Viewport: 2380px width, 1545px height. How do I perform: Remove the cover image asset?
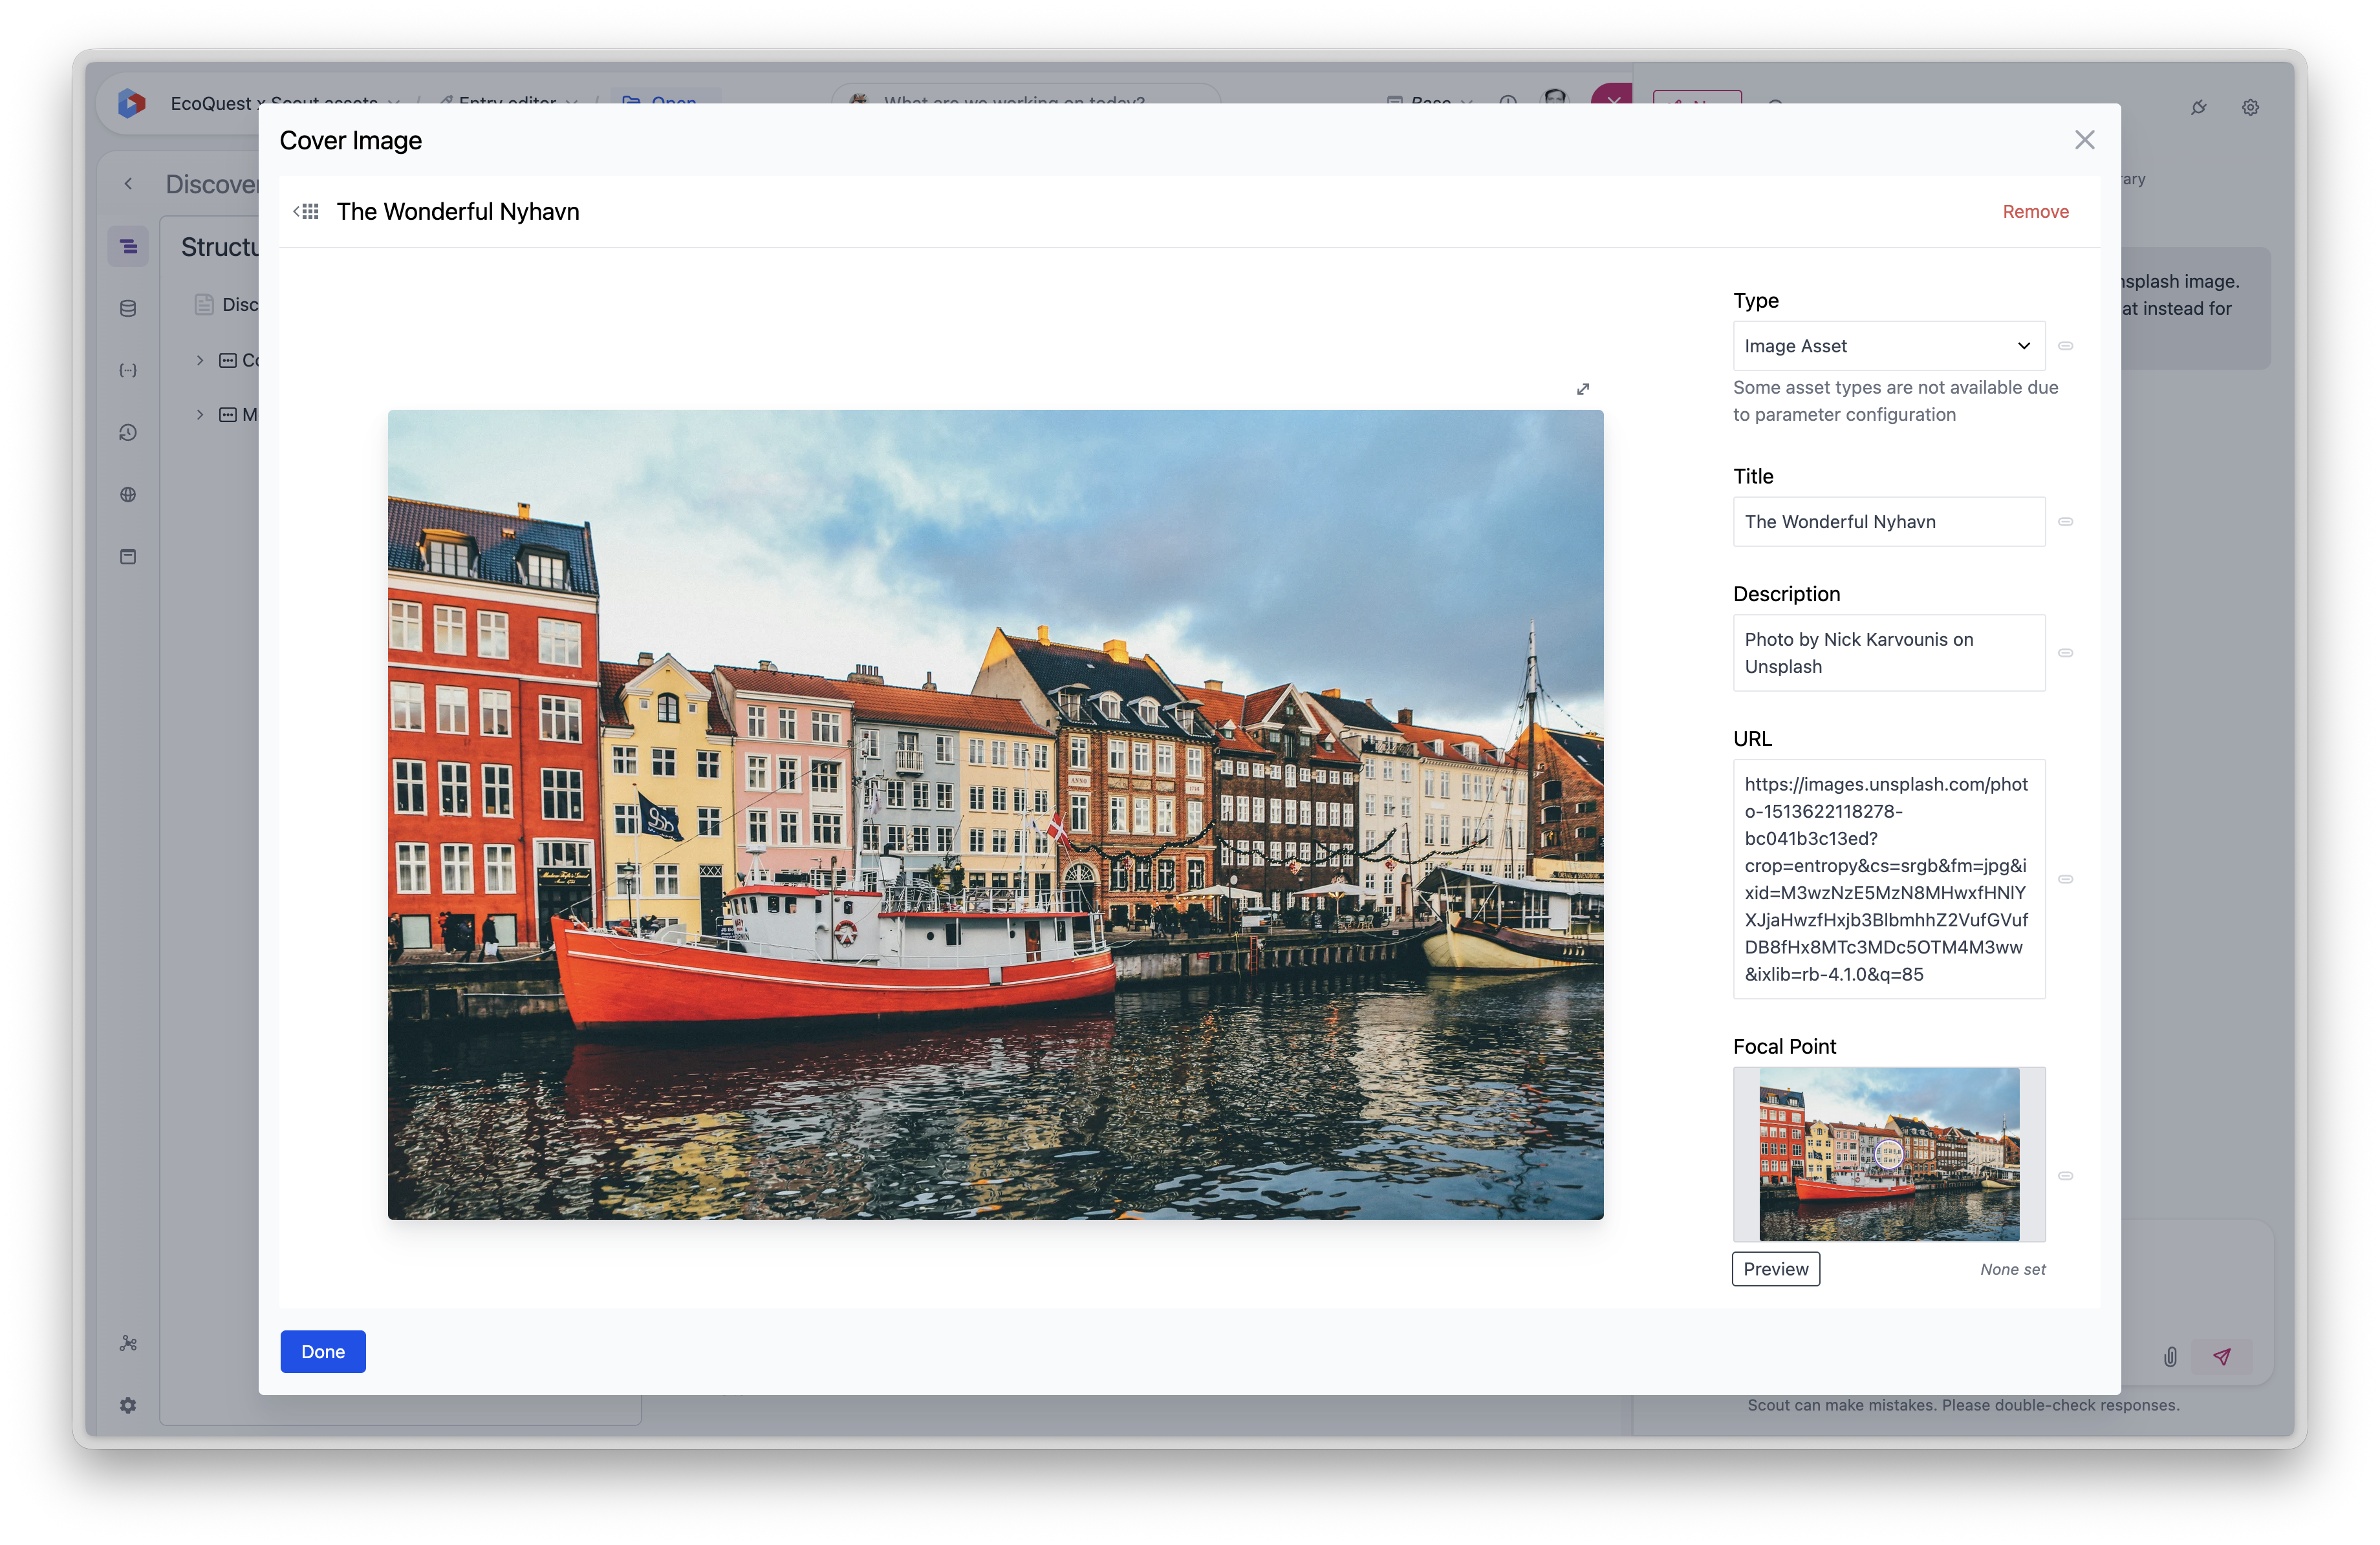tap(2035, 212)
